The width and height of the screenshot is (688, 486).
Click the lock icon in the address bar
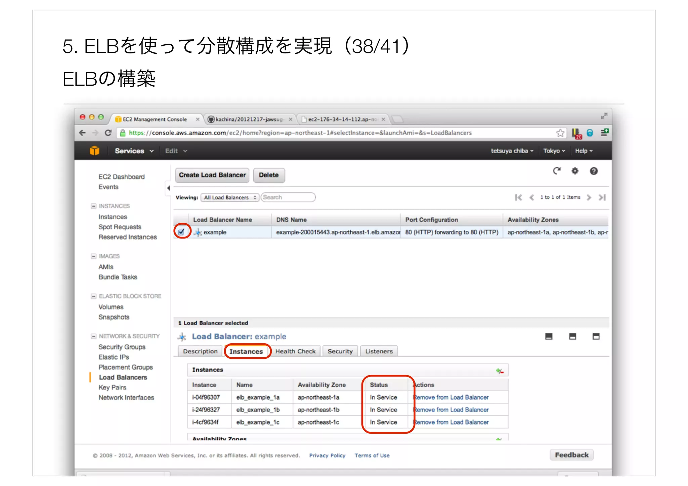point(123,133)
